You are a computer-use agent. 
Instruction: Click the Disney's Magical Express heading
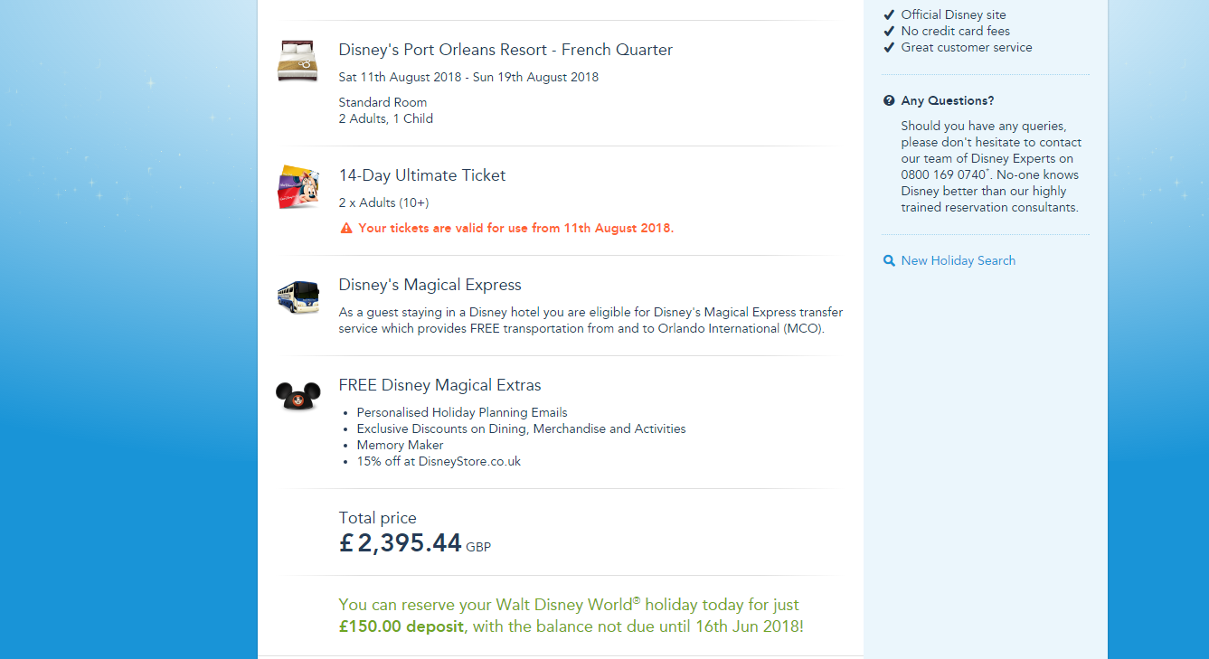430,285
